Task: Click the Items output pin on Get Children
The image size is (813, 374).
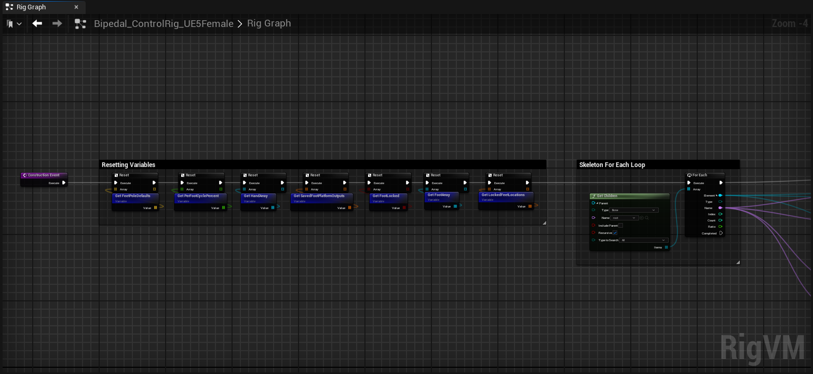Action: click(x=666, y=247)
